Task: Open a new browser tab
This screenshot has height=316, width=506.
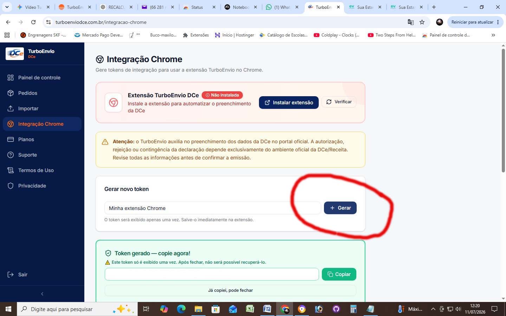Action: pyautogui.click(x=434, y=7)
